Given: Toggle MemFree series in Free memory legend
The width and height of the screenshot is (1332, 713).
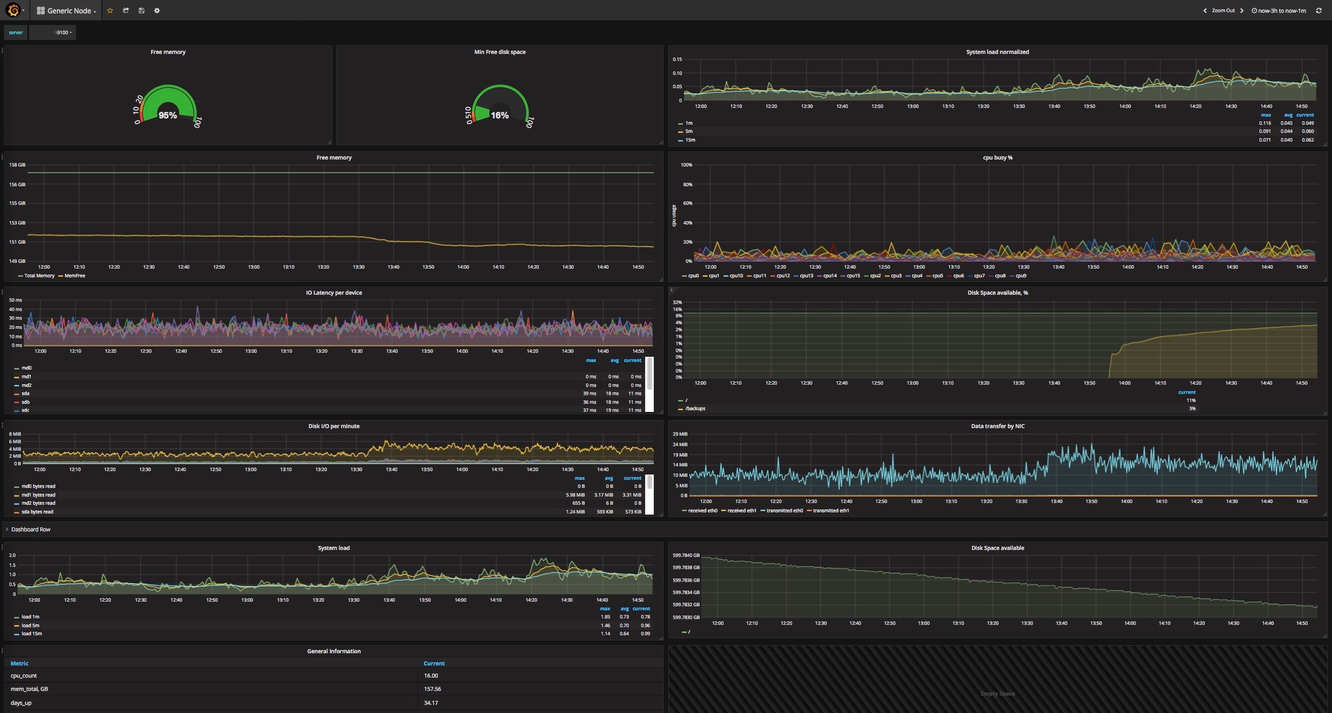Looking at the screenshot, I should [74, 276].
